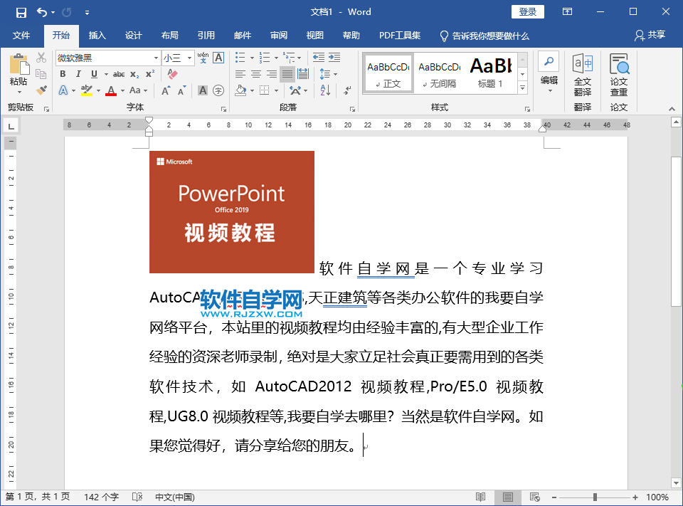Apply red font color
683x506 pixels.
[111, 90]
